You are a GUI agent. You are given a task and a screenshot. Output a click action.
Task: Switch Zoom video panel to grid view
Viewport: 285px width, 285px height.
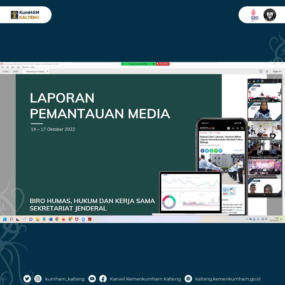262,81
